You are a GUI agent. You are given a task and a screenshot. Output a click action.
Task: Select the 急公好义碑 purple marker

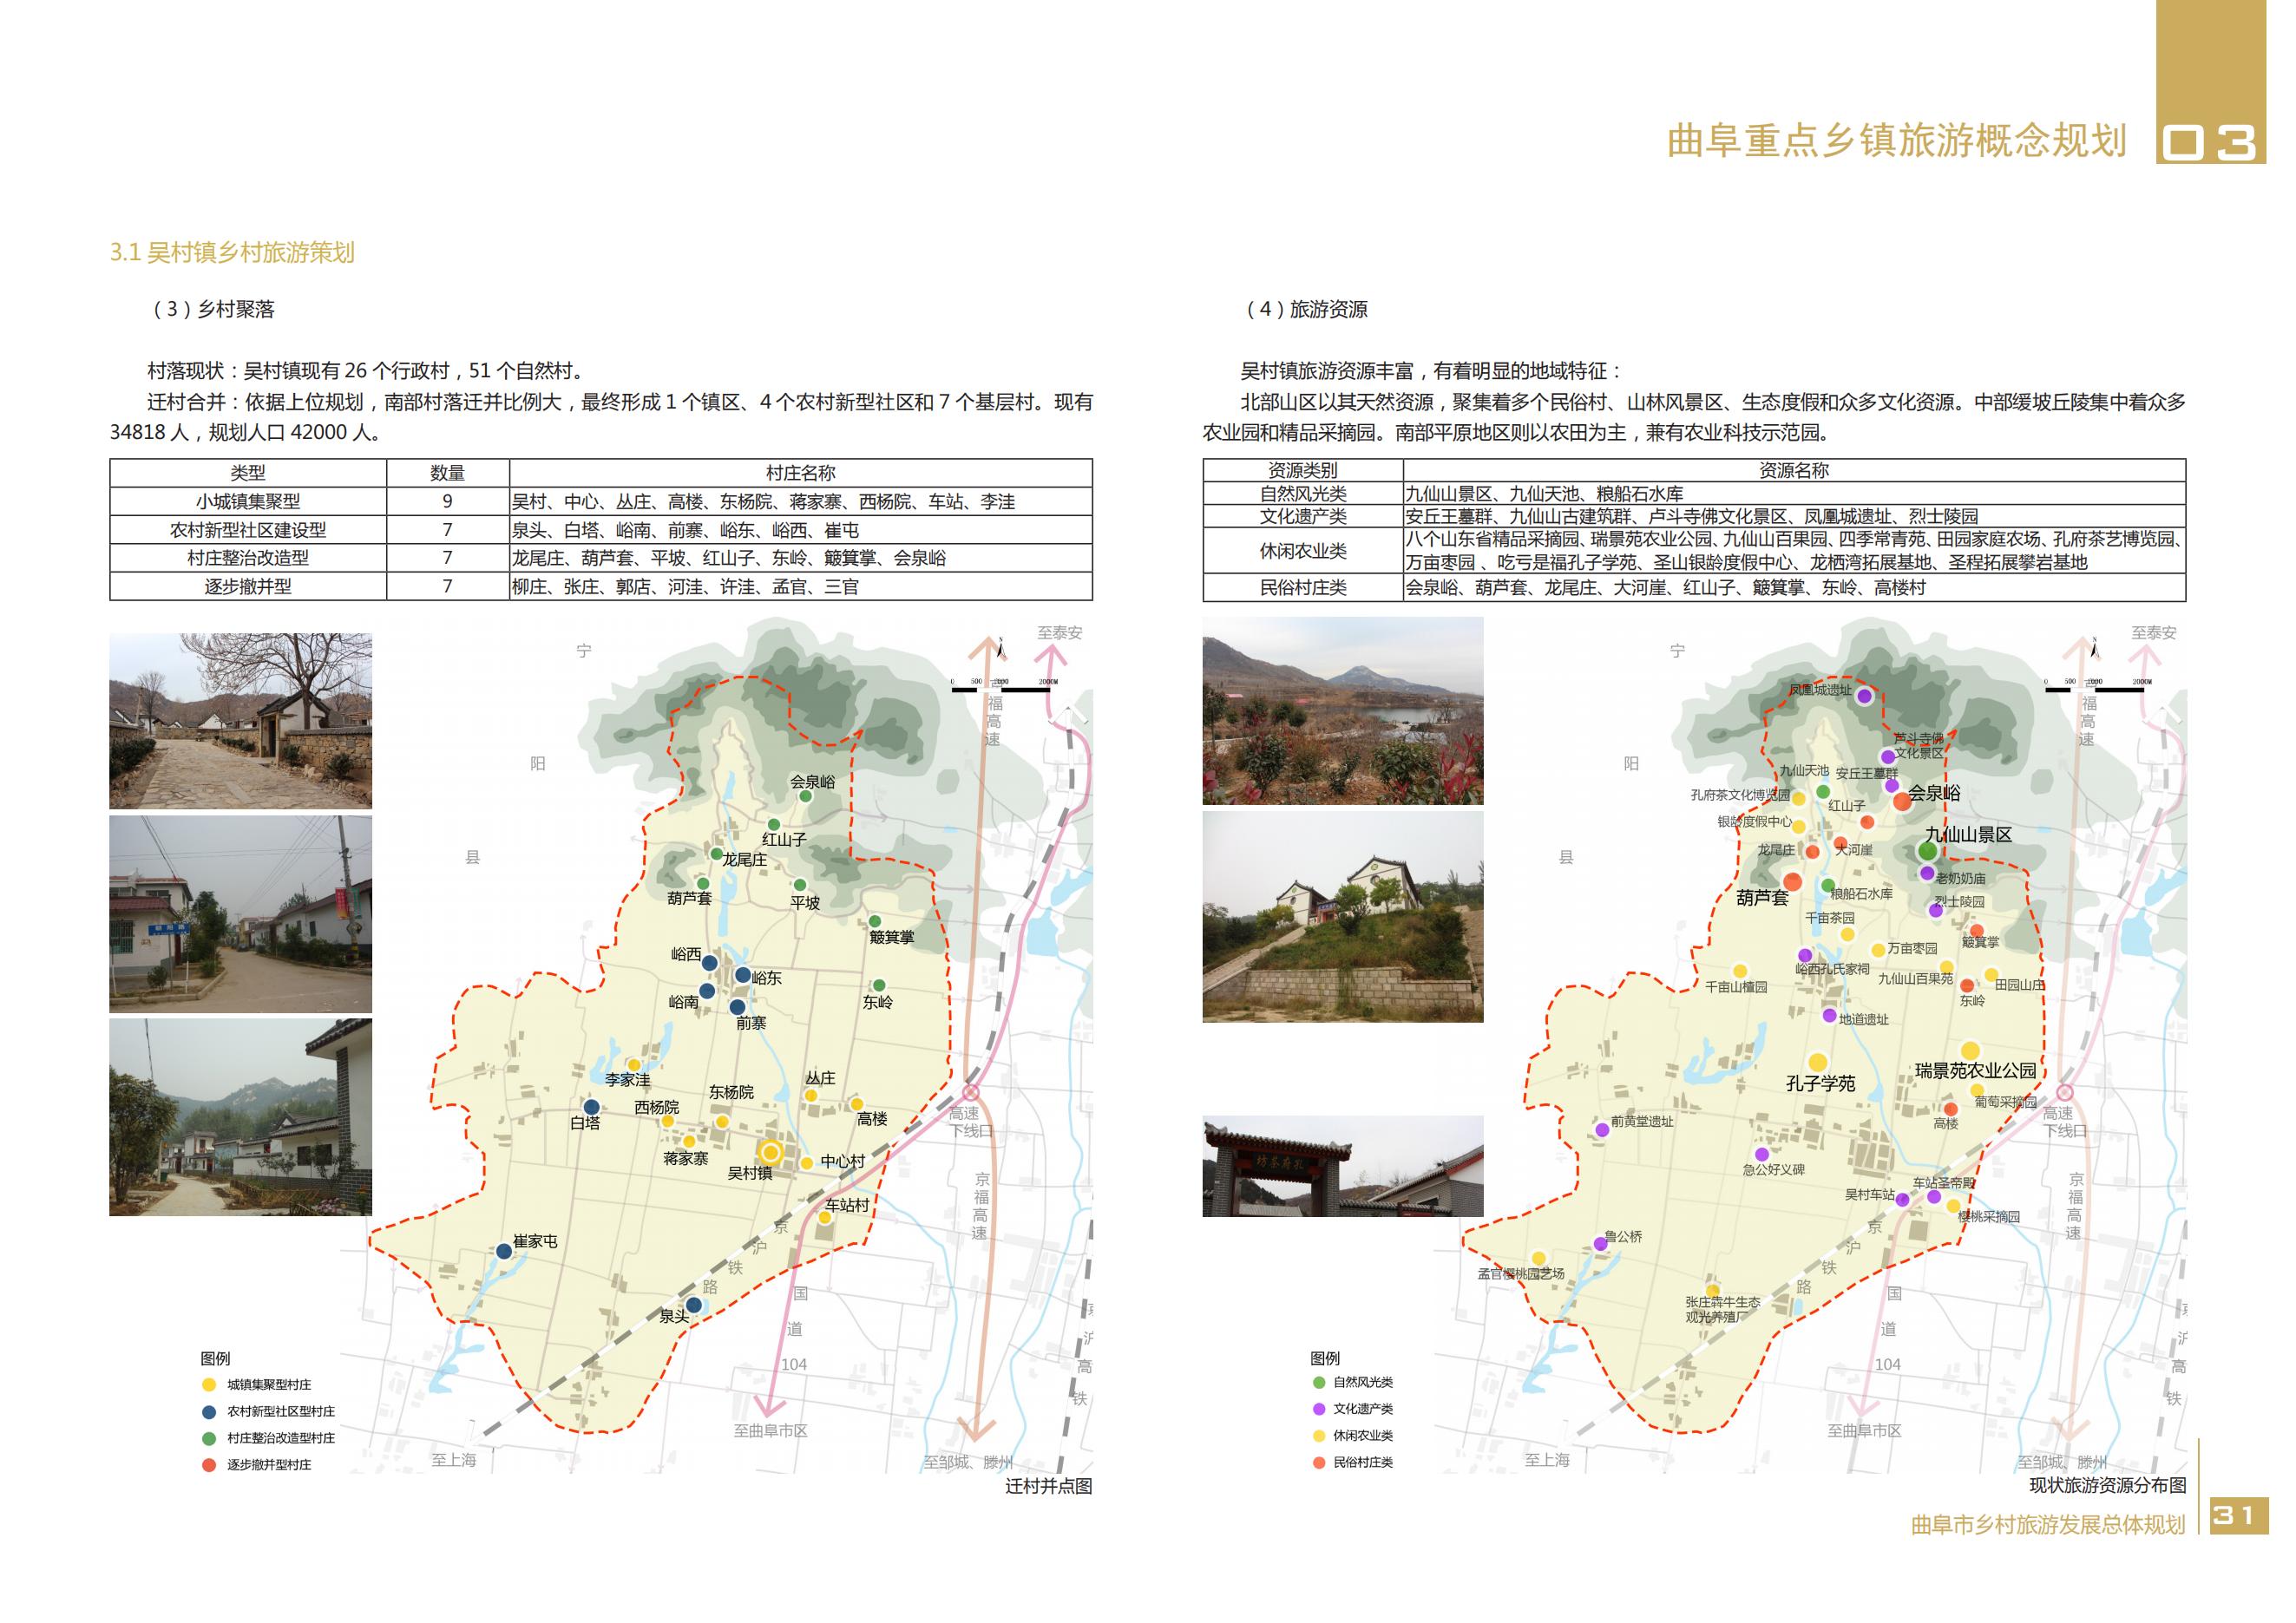(x=1762, y=1155)
